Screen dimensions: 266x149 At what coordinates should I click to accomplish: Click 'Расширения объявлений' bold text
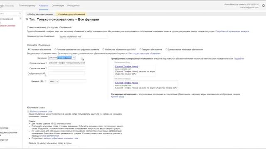point(124,94)
